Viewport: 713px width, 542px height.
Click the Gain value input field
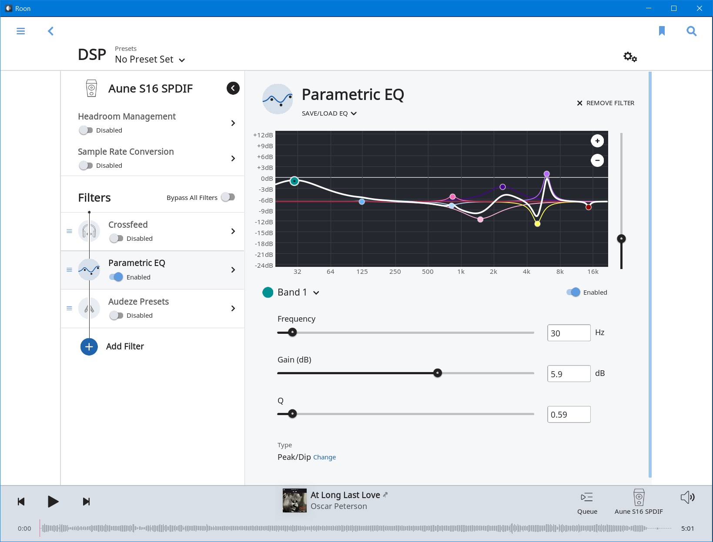pyautogui.click(x=569, y=374)
